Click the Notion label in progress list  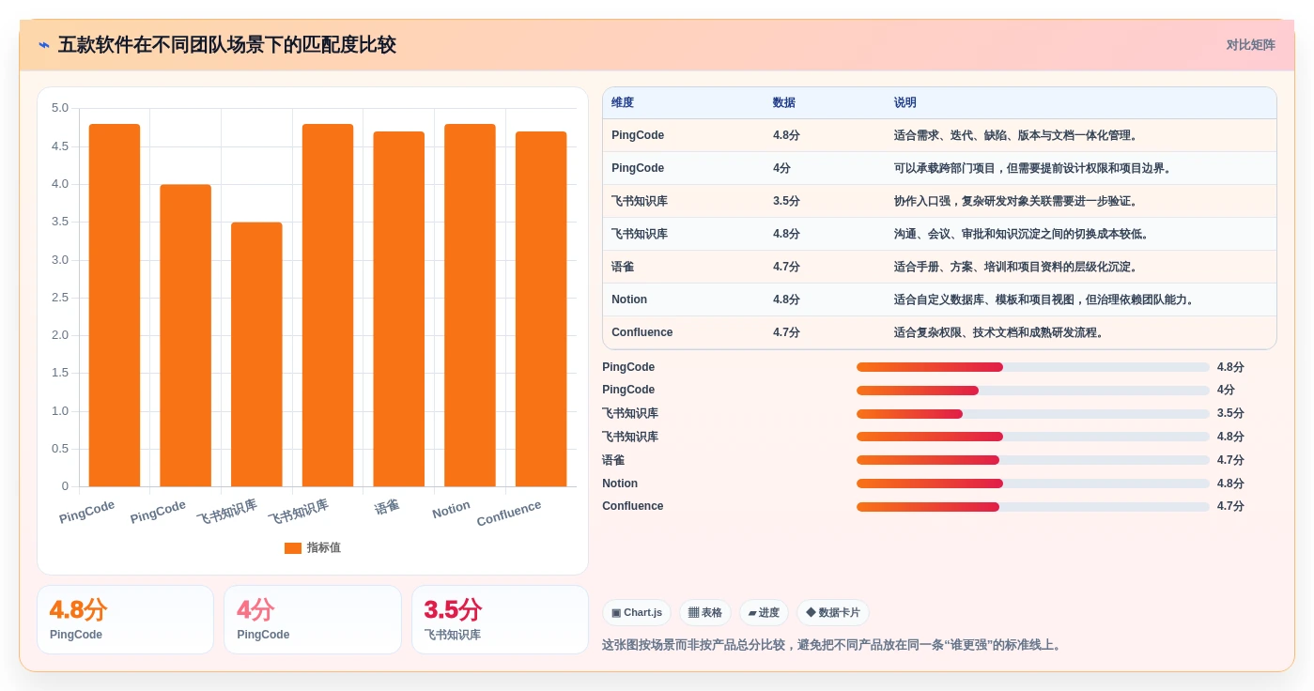pyautogui.click(x=620, y=484)
